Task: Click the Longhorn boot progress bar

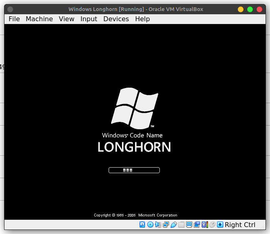Action: [134, 170]
